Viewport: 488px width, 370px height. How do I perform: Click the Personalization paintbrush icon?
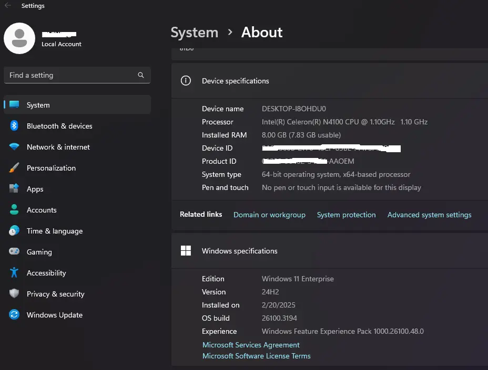coord(14,168)
